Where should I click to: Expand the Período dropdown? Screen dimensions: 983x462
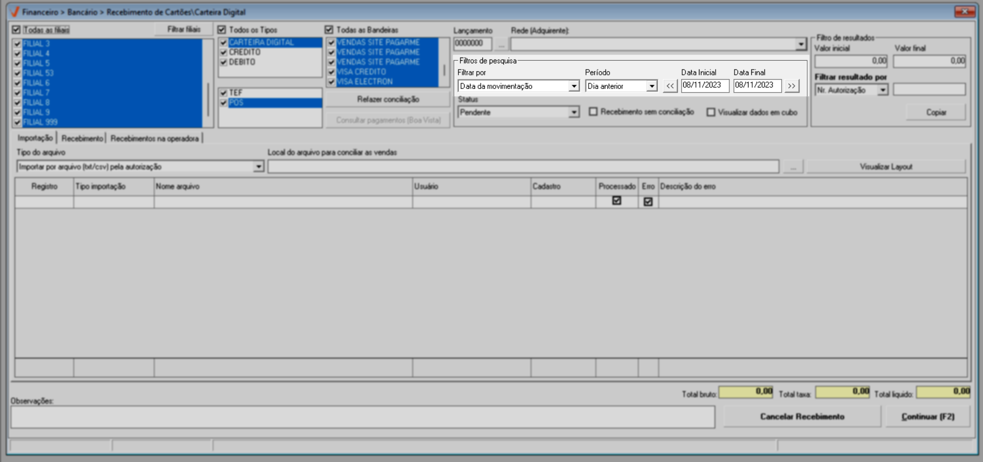pos(651,86)
